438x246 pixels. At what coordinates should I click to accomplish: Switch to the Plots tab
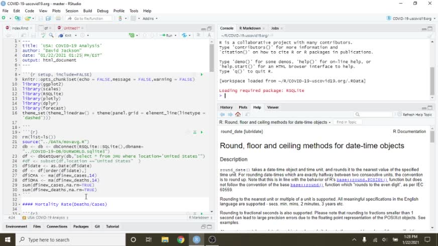tap(243, 107)
